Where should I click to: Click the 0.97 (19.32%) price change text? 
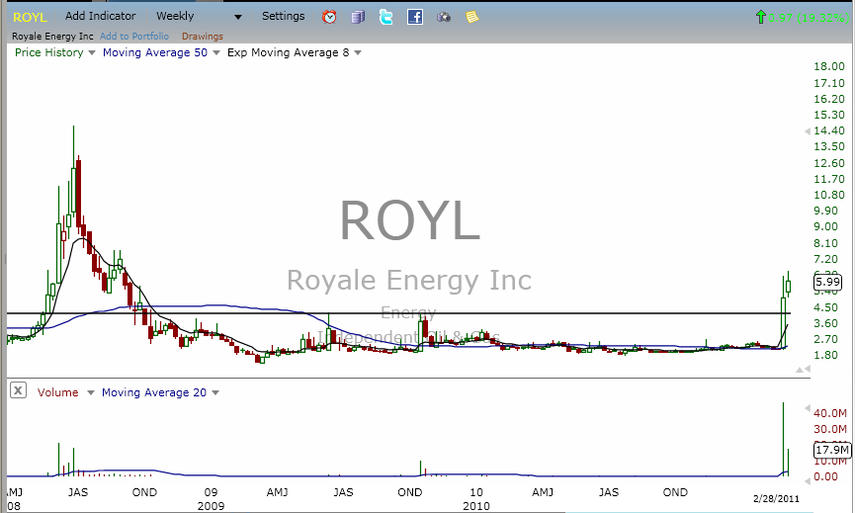pos(809,18)
